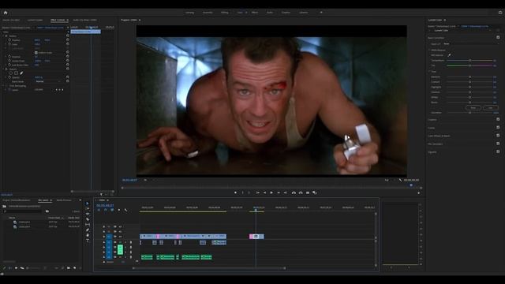Toggle Snap in the timeline
The image size is (505, 284).
pos(105,210)
